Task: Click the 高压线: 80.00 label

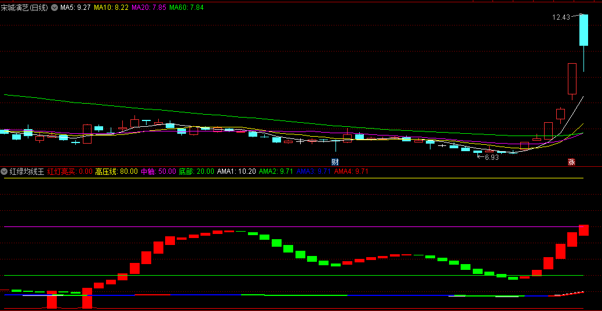Action: click(116, 171)
